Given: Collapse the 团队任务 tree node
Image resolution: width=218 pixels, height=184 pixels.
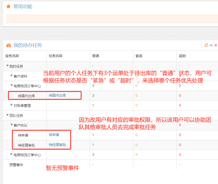Looking at the screenshot, I should 7,115.
